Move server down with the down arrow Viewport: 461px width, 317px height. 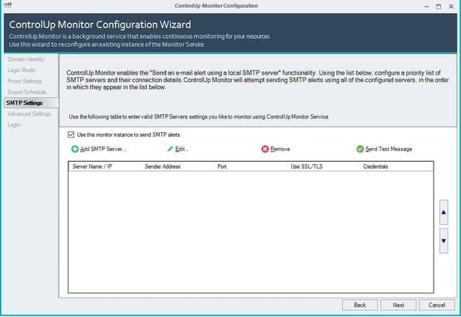(x=444, y=241)
